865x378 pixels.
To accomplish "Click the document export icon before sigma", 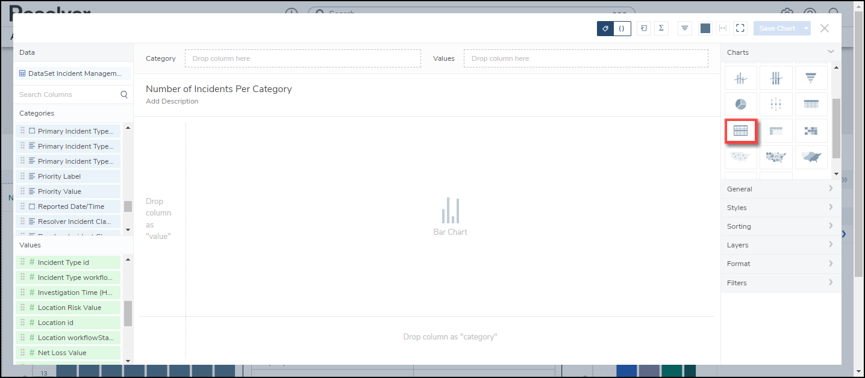I will [644, 28].
